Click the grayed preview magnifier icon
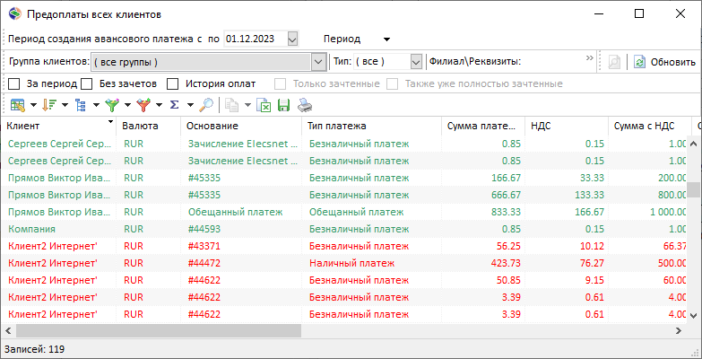The height and width of the screenshot is (359, 702). tap(614, 62)
